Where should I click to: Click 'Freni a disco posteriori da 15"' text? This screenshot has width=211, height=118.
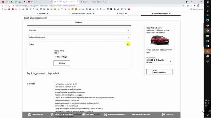66,84
